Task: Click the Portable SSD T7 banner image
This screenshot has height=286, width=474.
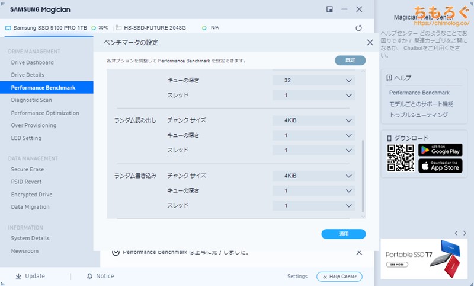Action: (x=424, y=259)
